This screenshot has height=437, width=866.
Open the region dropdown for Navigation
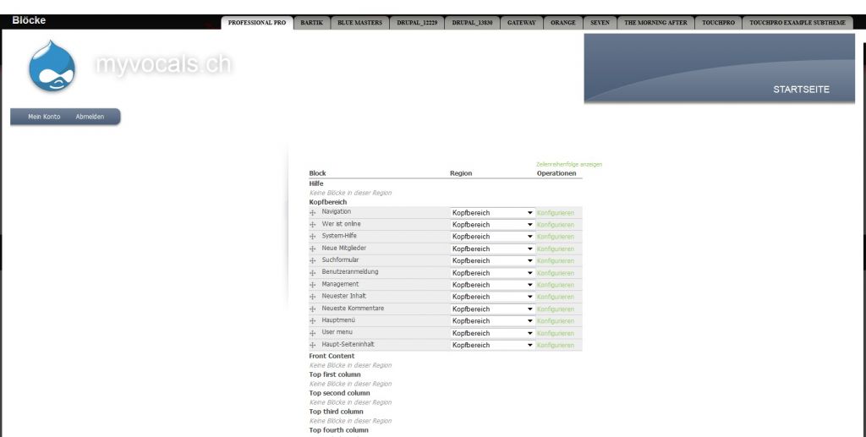point(492,213)
